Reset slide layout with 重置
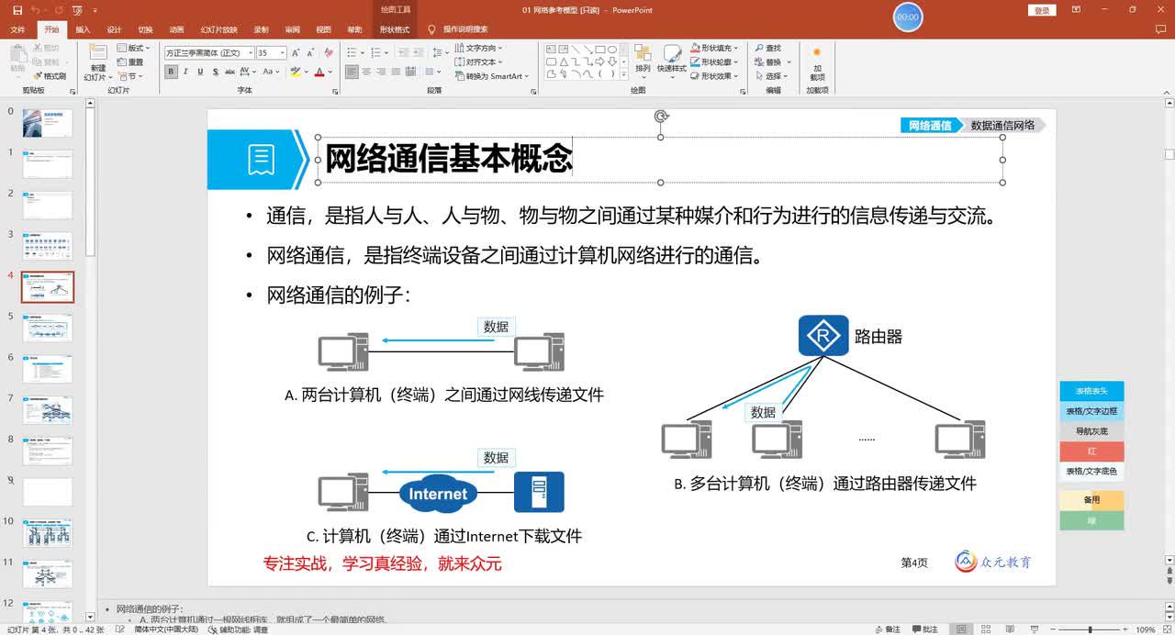Screen dimensions: 1175x635 pyautogui.click(x=129, y=61)
